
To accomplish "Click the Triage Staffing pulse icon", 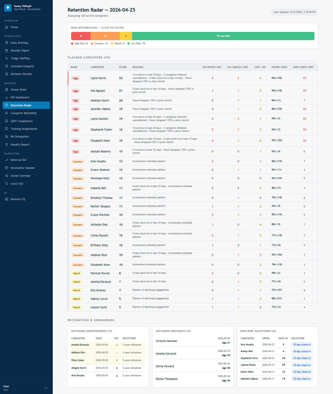I will [7, 58].
